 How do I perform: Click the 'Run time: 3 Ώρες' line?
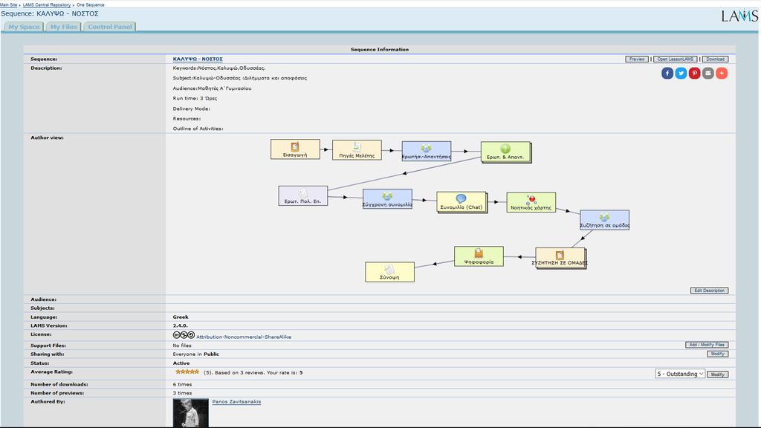coord(195,99)
